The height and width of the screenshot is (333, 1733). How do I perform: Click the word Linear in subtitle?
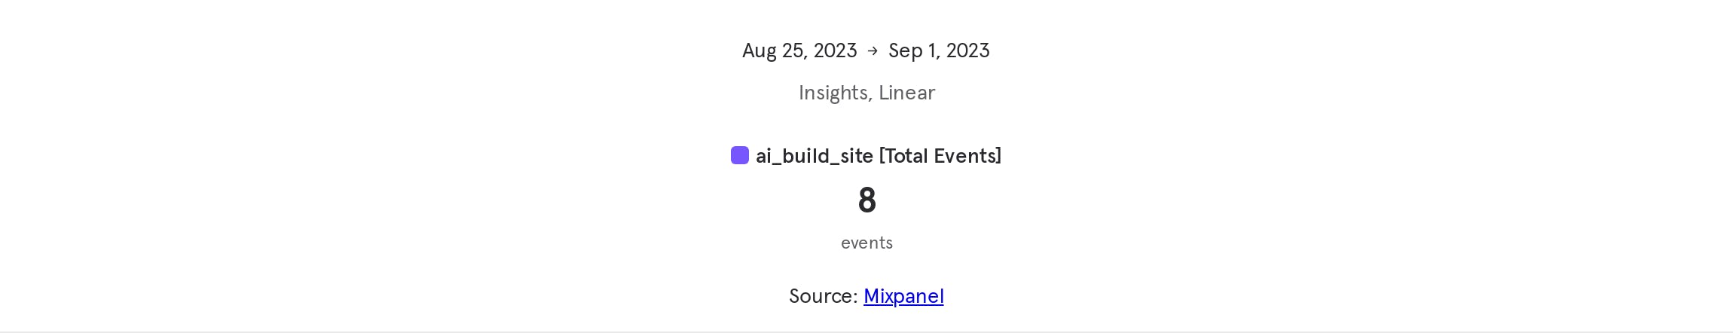[907, 93]
